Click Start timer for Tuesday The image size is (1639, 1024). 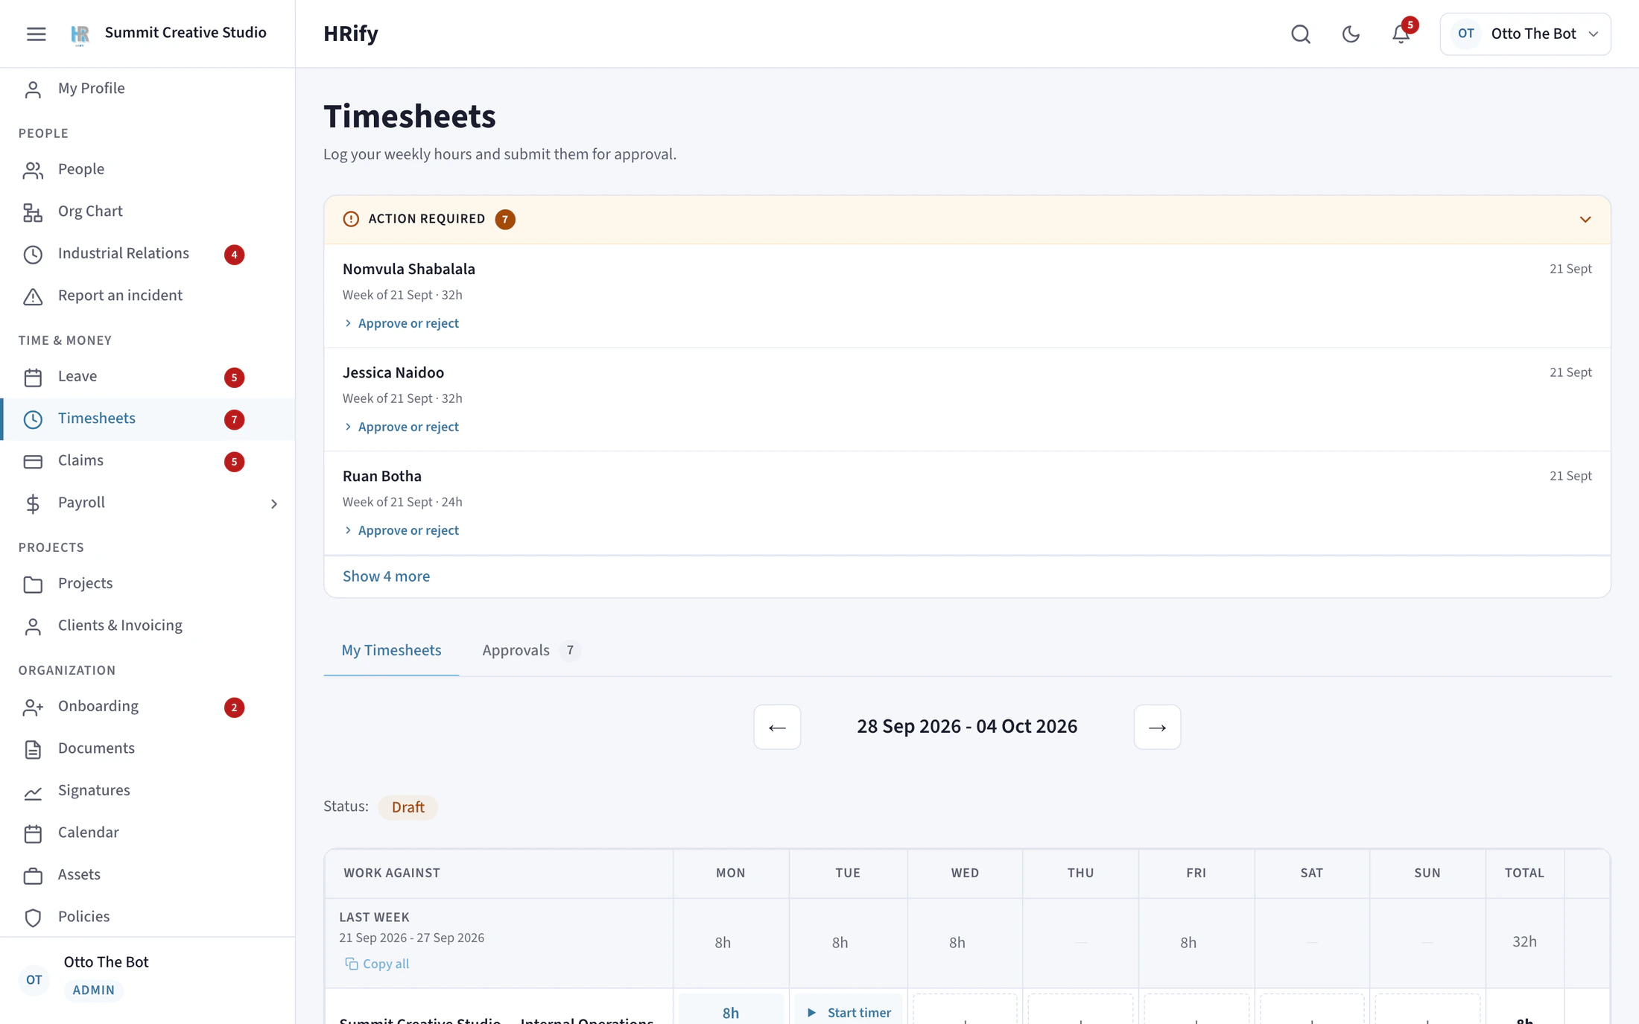coord(849,1013)
